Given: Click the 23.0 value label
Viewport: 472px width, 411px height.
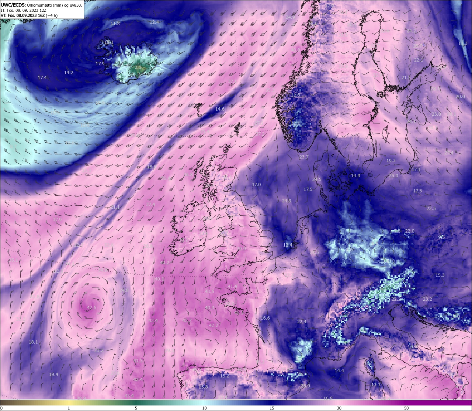Looking at the screenshot, I should pos(436,114).
